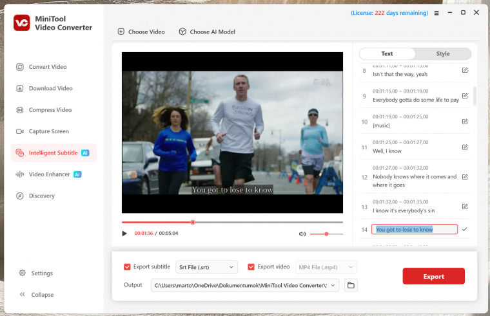Edit subtitle 11 'Well, I know'
This screenshot has height=316, width=490.
[x=465, y=147]
